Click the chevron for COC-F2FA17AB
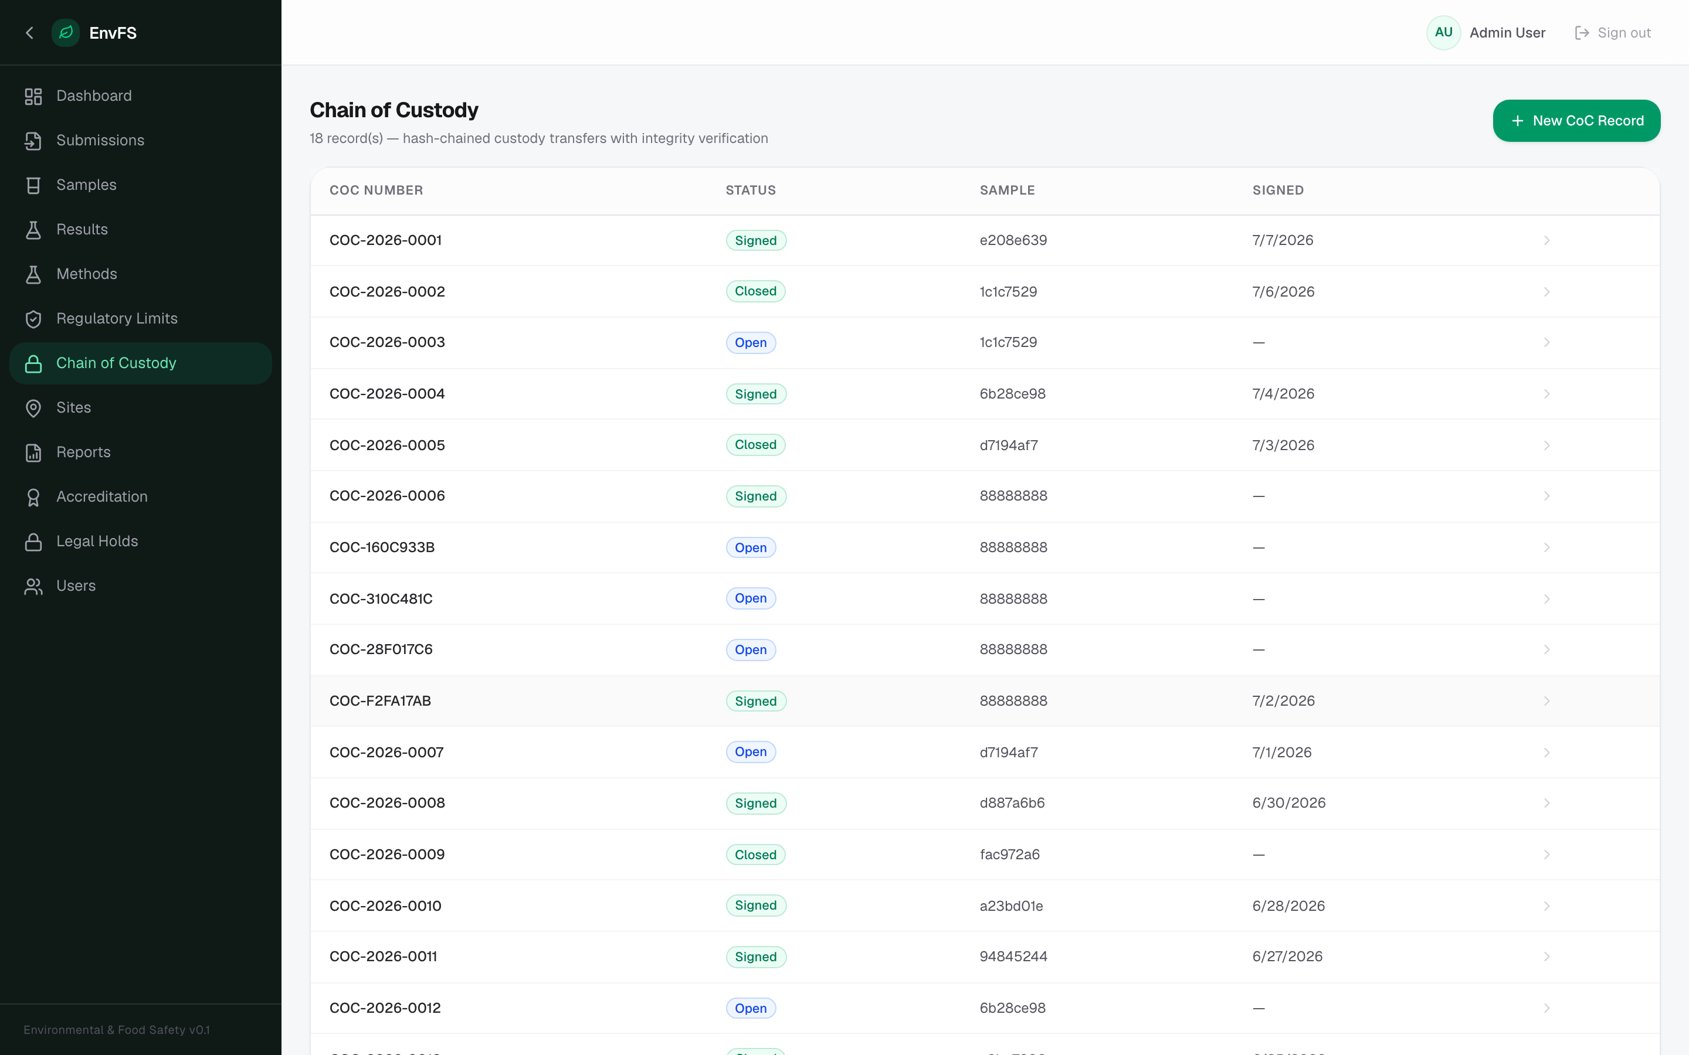Viewport: 1689px width, 1055px height. click(1546, 701)
